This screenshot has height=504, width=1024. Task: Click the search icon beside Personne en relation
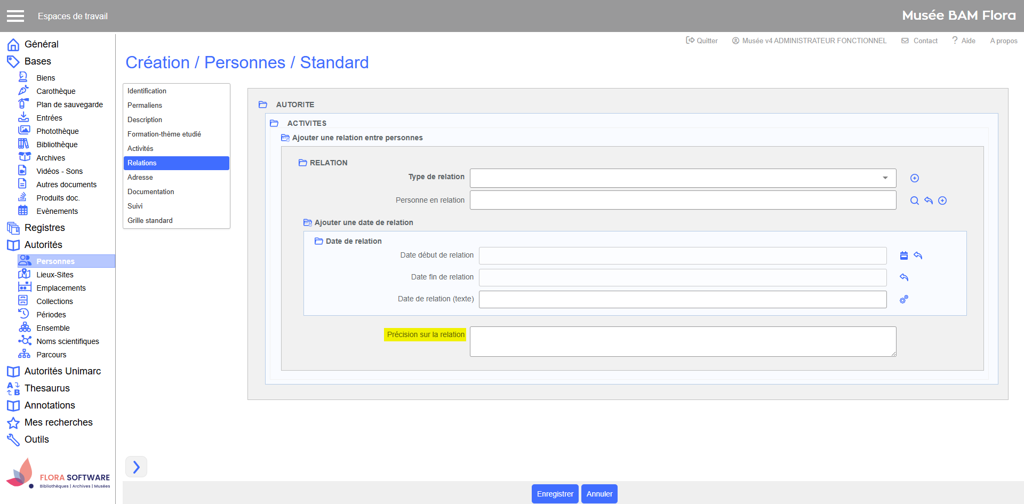(x=914, y=201)
